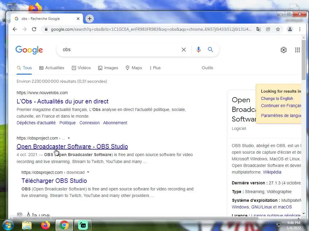The height and width of the screenshot is (231, 309).
Task: Click the Chrome address bar URL
Action: [151, 29]
